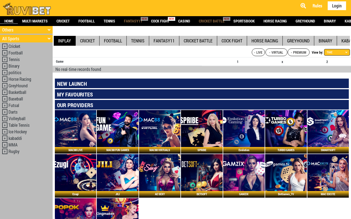Expand the Horse Racing plus icon in sidebar

5,79
